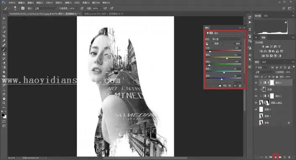Click the delete layer trash icon
This screenshot has height=160, width=296.
pyautogui.click(x=289, y=157)
